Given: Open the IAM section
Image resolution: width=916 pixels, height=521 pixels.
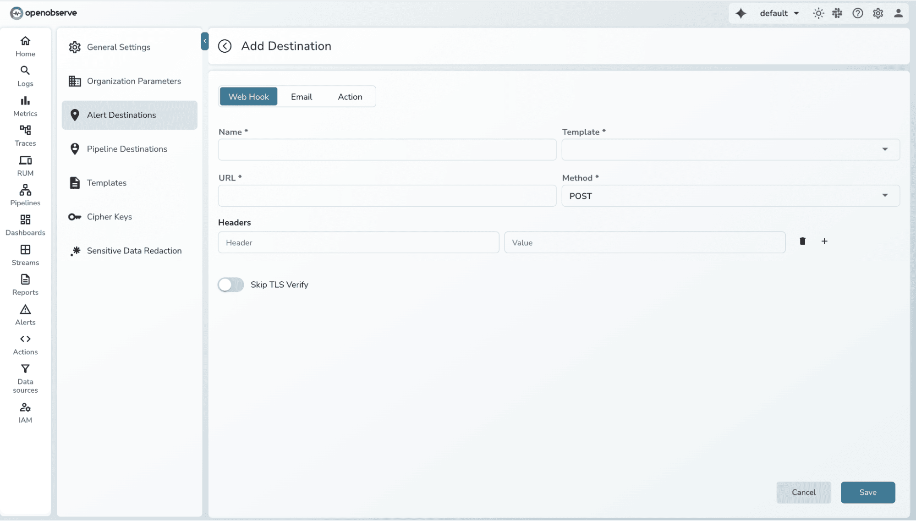Looking at the screenshot, I should [25, 411].
